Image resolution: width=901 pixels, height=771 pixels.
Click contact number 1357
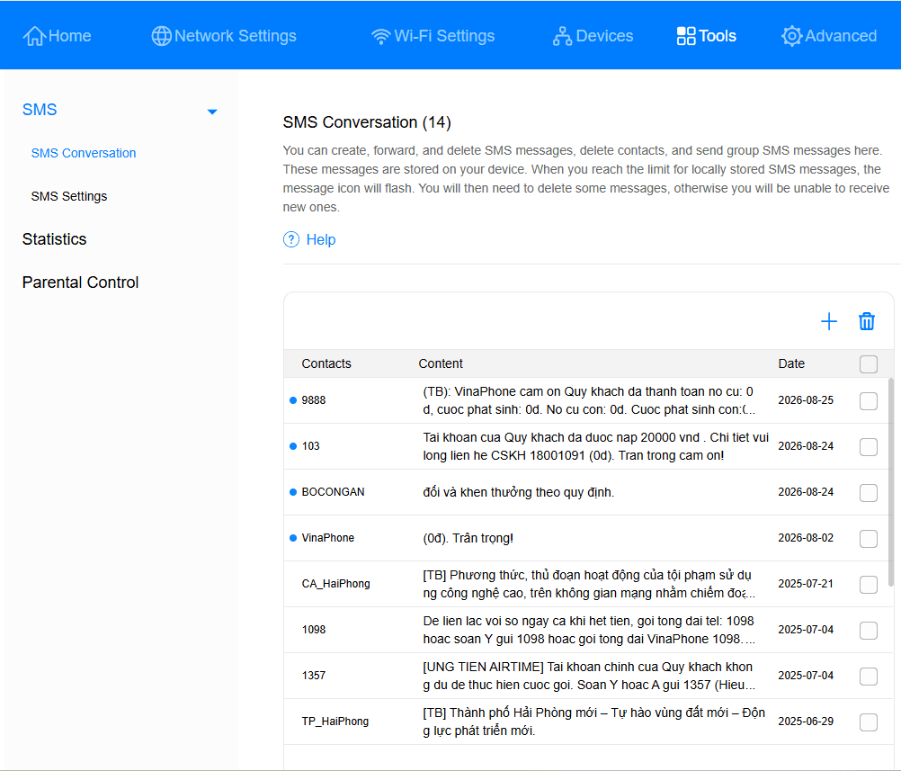[314, 676]
